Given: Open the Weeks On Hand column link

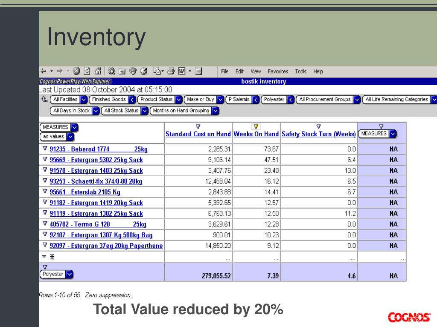Looking at the screenshot, I should (x=256, y=134).
